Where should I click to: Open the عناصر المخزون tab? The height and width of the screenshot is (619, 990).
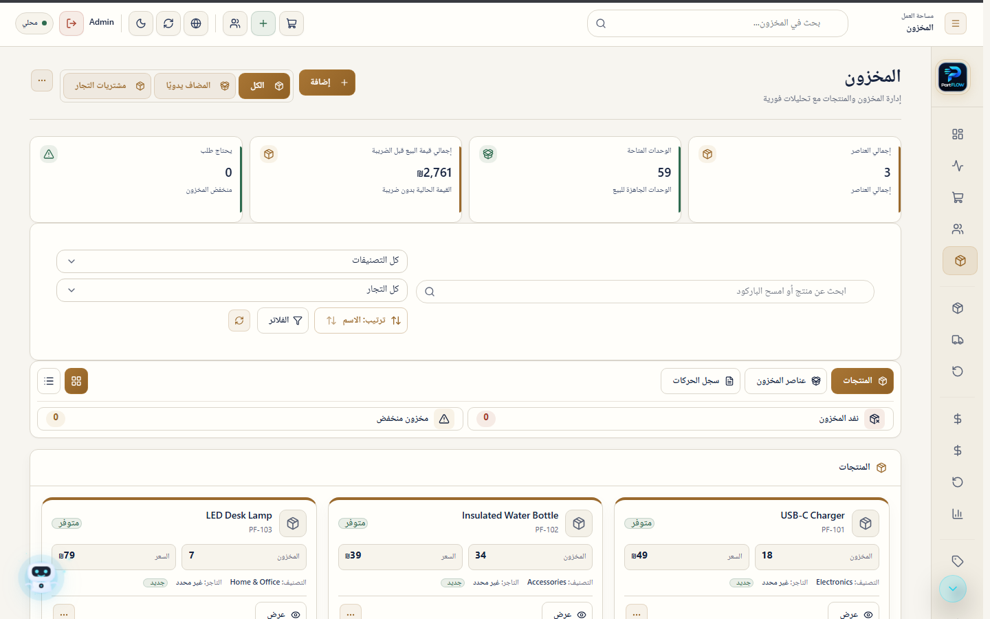coord(786,381)
